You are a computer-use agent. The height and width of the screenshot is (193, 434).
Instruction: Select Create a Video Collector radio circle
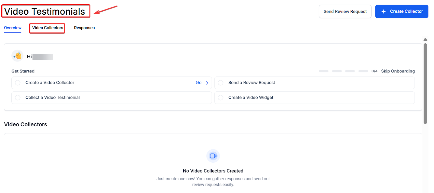18,83
